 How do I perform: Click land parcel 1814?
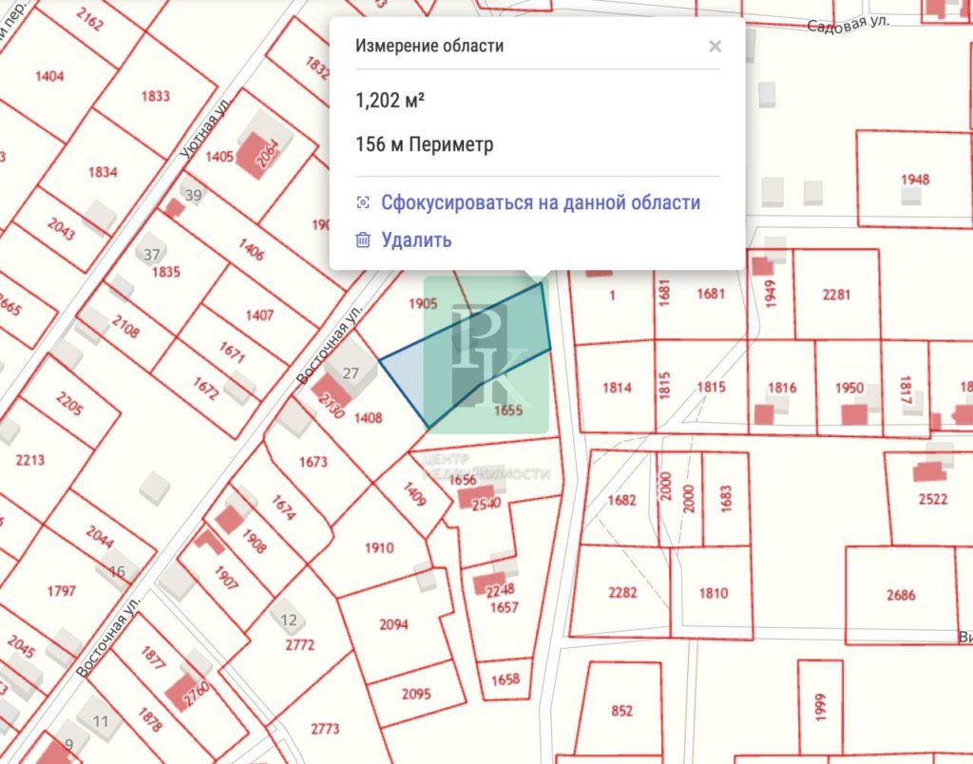(617, 387)
